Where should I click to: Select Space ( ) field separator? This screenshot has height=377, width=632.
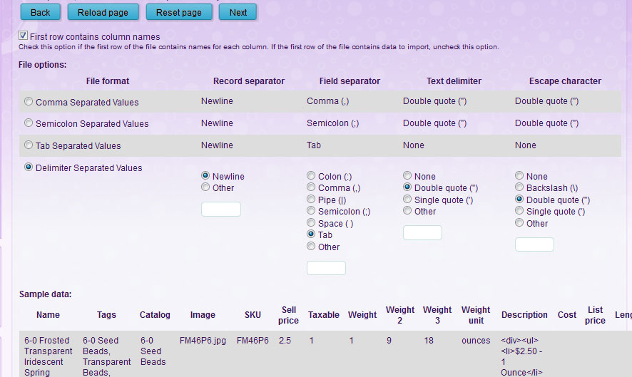pyautogui.click(x=311, y=223)
